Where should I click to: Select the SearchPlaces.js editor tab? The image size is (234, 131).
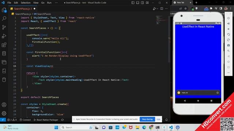(x=23, y=9)
